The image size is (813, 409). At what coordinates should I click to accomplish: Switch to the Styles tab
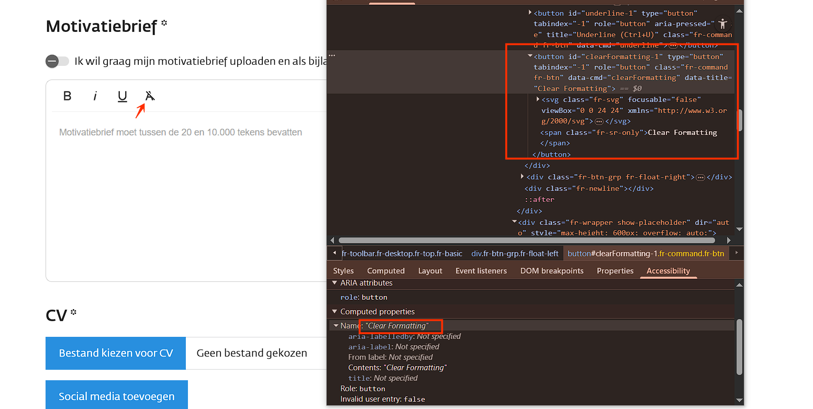click(343, 271)
